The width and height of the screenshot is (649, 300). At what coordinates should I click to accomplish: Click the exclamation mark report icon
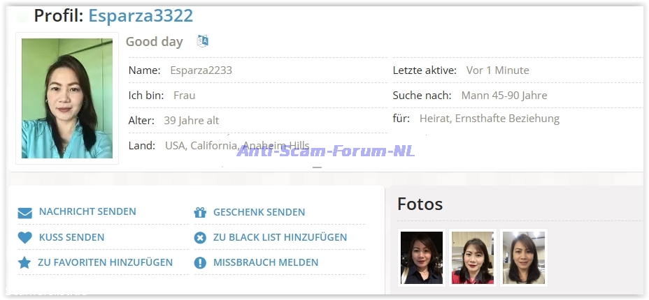pos(200,263)
